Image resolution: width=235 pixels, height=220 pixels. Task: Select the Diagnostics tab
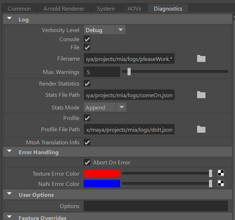(x=168, y=8)
